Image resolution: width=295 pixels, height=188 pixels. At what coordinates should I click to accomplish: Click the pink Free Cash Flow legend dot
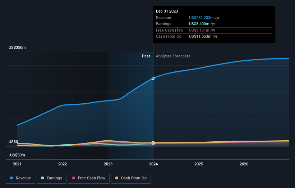pyautogui.click(x=74, y=178)
